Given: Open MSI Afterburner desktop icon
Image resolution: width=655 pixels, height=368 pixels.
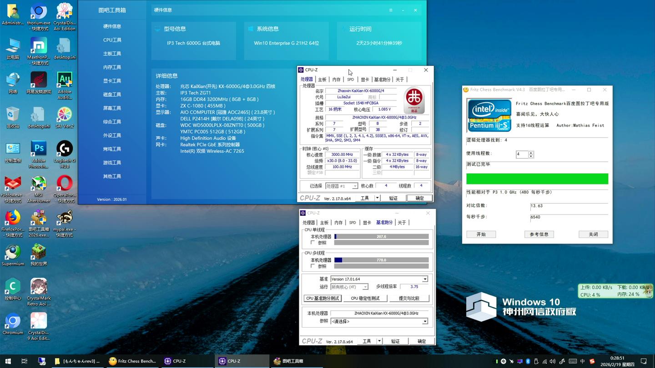Looking at the screenshot, I should coord(39,189).
